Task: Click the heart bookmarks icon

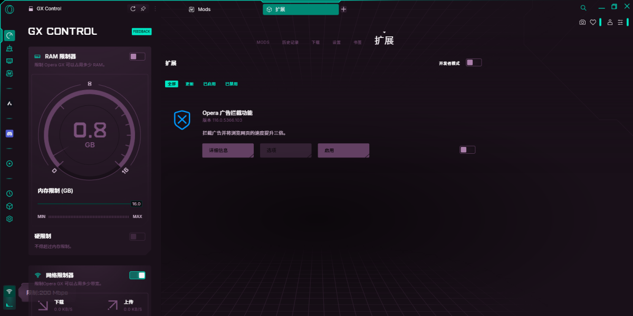Action: (x=593, y=22)
